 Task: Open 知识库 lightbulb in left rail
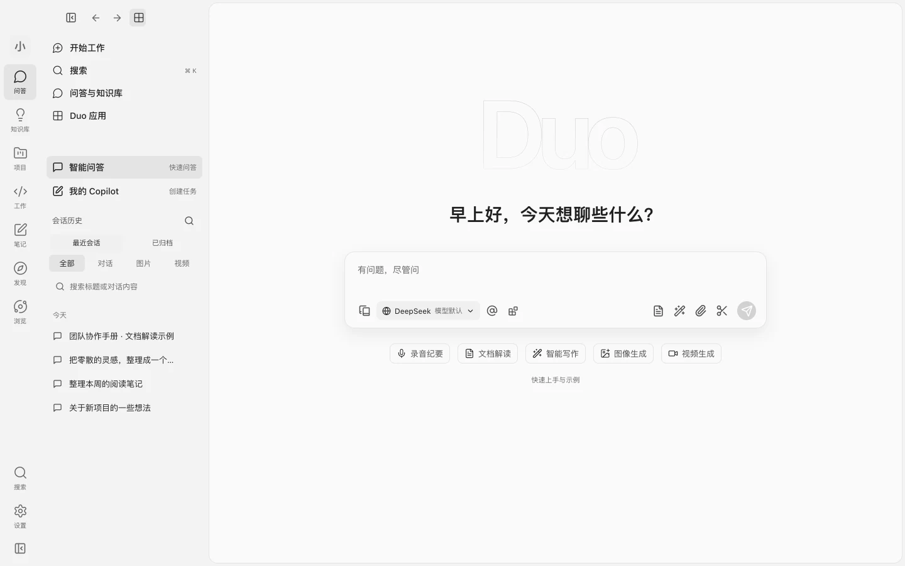20,120
